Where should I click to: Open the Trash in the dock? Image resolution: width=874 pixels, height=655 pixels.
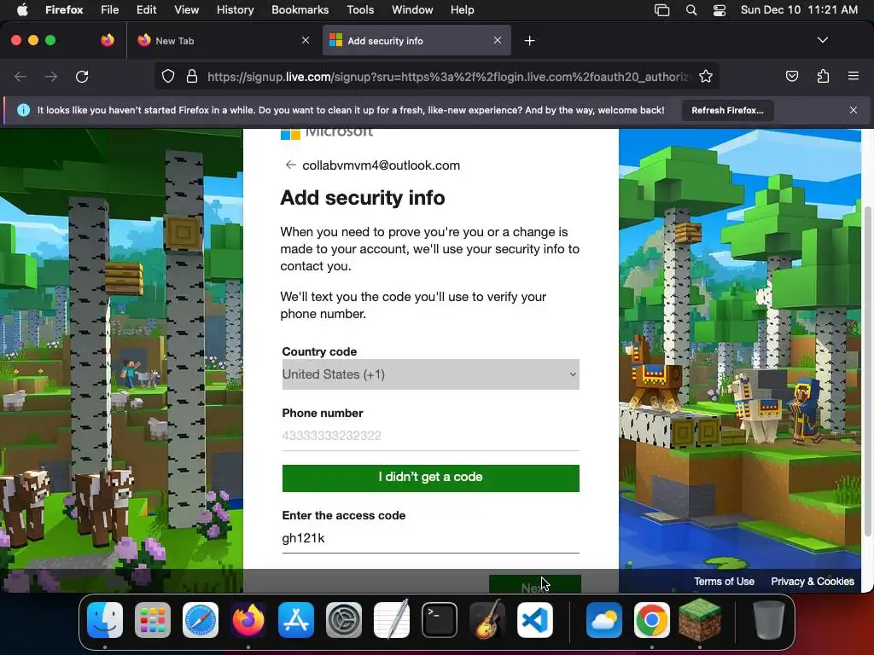[x=768, y=620]
